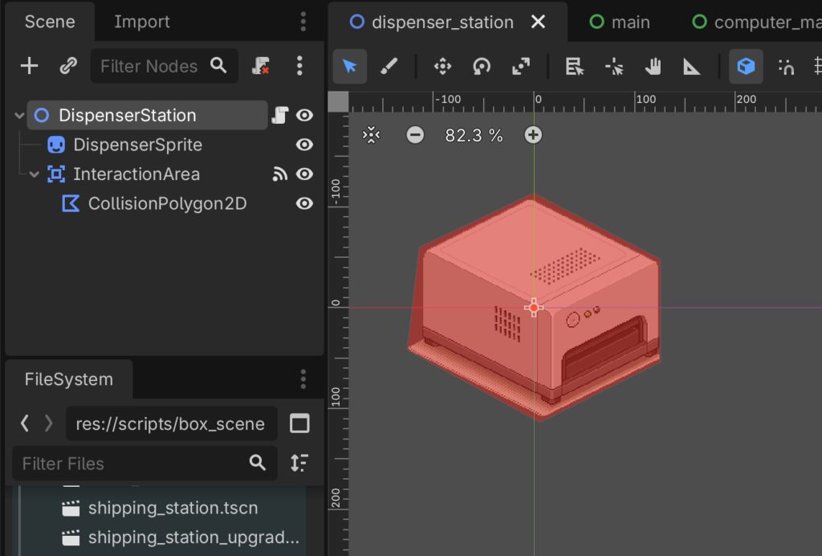
Task: Click the origin pivot crosshair marker
Action: [534, 308]
